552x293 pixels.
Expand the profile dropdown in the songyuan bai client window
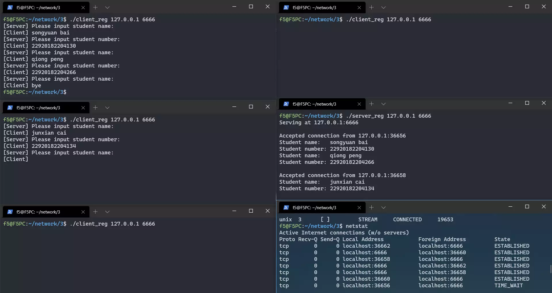pyautogui.click(x=107, y=7)
